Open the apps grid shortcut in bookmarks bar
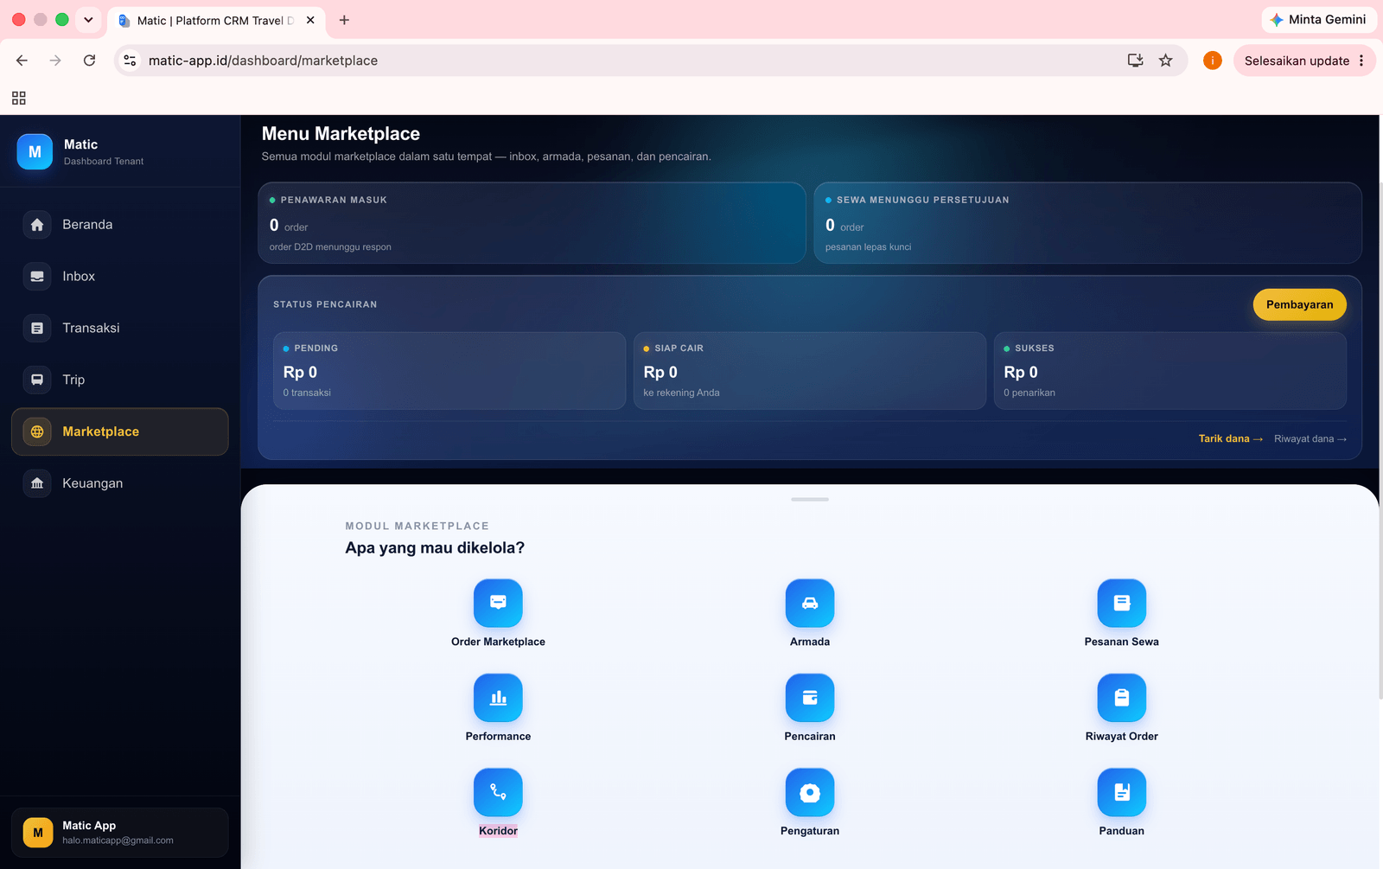Viewport: 1383px width, 869px height. point(19,98)
